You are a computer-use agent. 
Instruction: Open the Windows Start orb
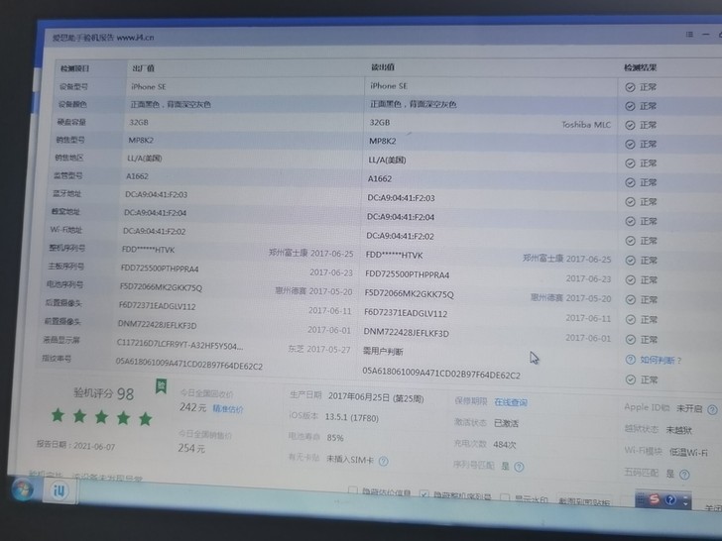pos(22,489)
